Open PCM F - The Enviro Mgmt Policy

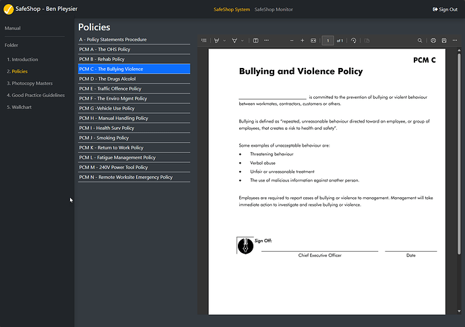pos(134,98)
